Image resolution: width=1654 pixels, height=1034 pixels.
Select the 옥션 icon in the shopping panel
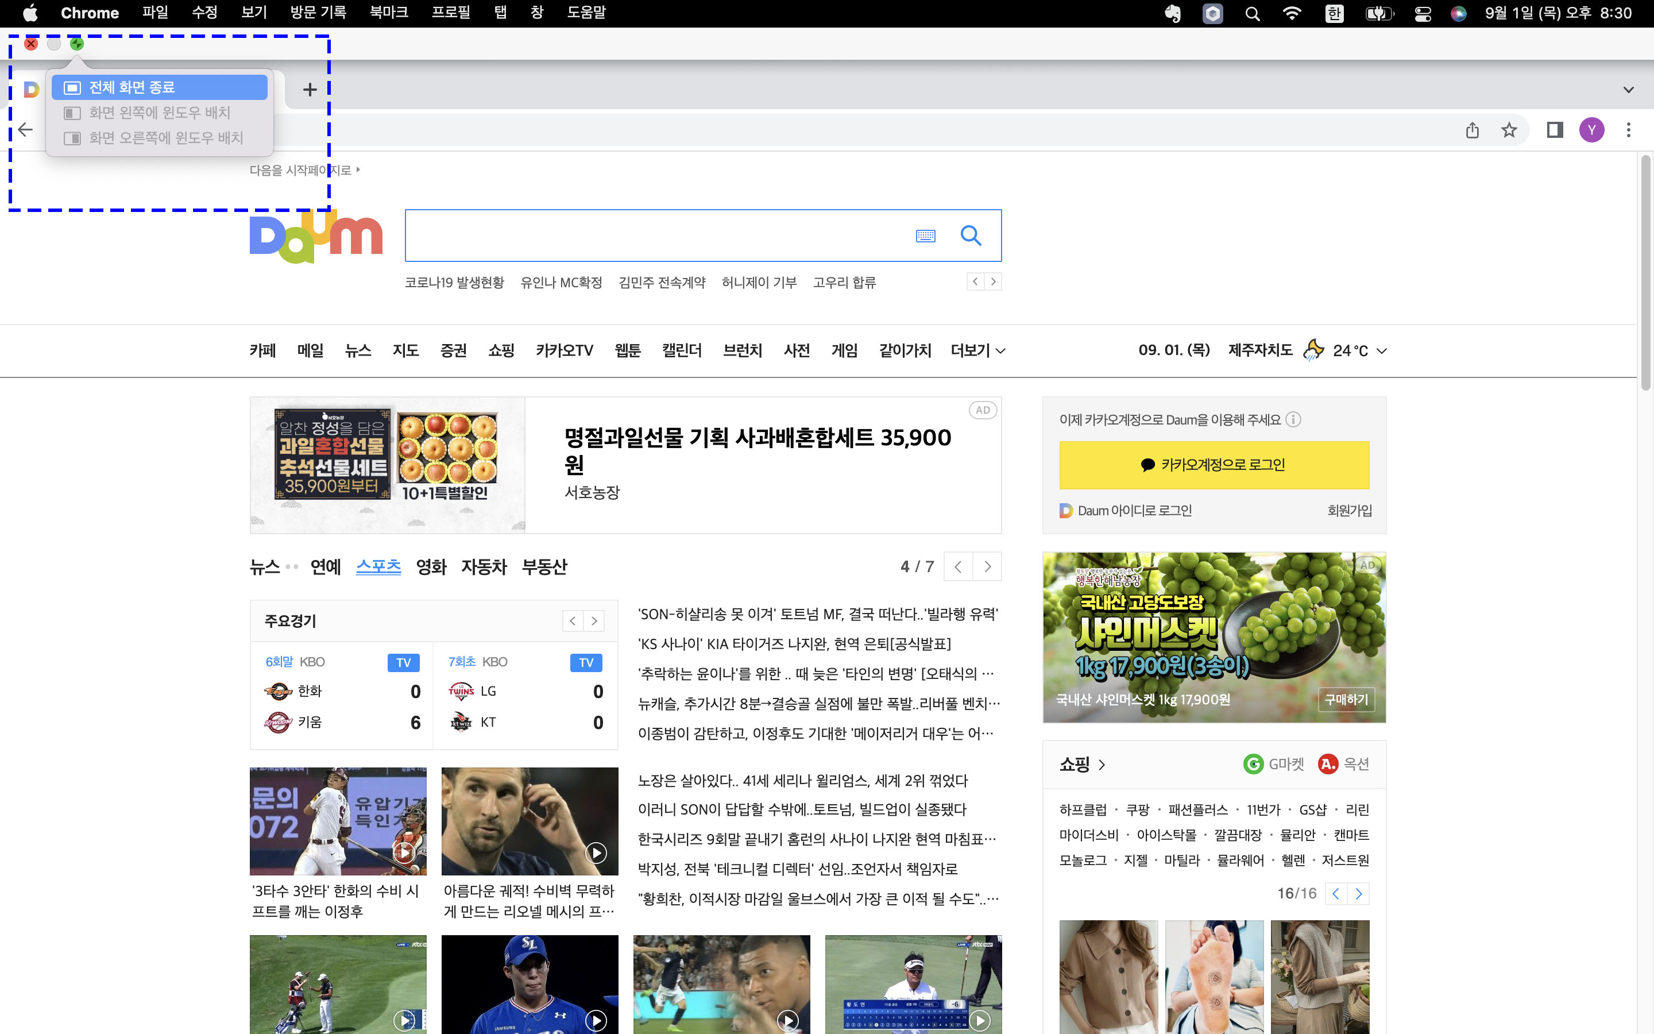[1327, 764]
